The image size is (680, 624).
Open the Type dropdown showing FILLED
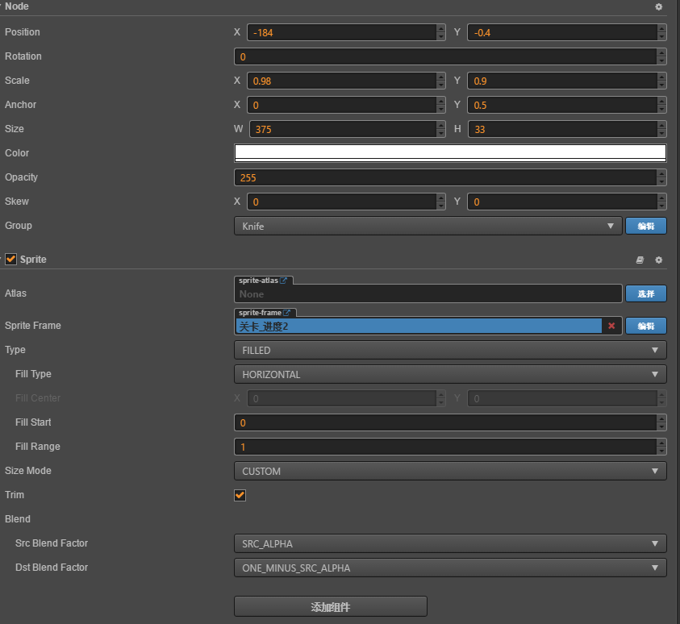click(450, 350)
